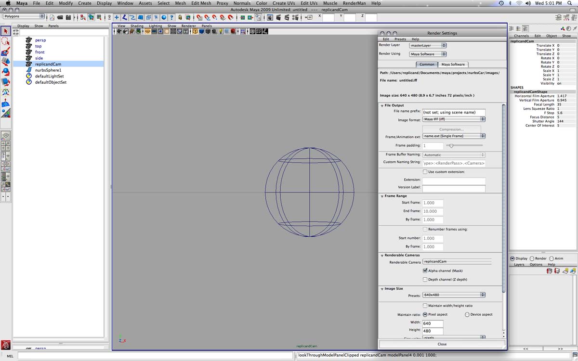The width and height of the screenshot is (578, 361).
Task: Uncheck Alpha channel (Mask) option
Action: tap(425, 271)
